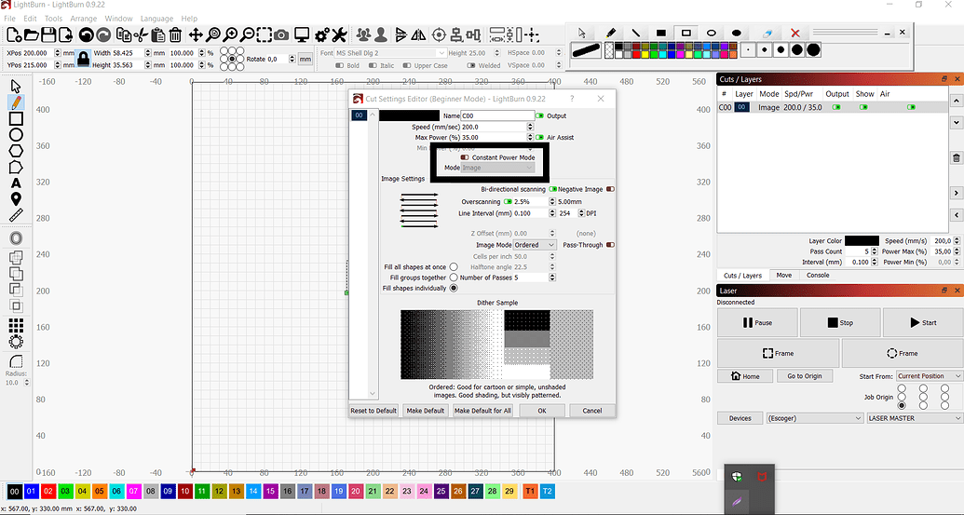
Task: Adjust the Pass Count stepper
Action: pos(875,251)
